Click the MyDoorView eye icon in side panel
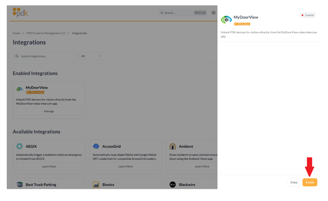This screenshot has height=201, width=328. pos(226,20)
